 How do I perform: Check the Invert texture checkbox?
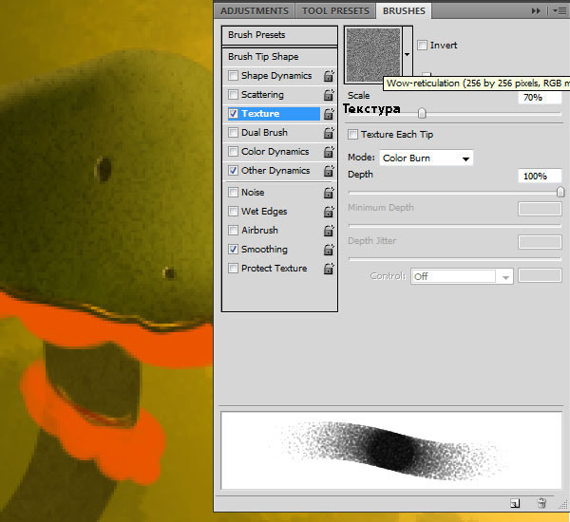[x=422, y=45]
